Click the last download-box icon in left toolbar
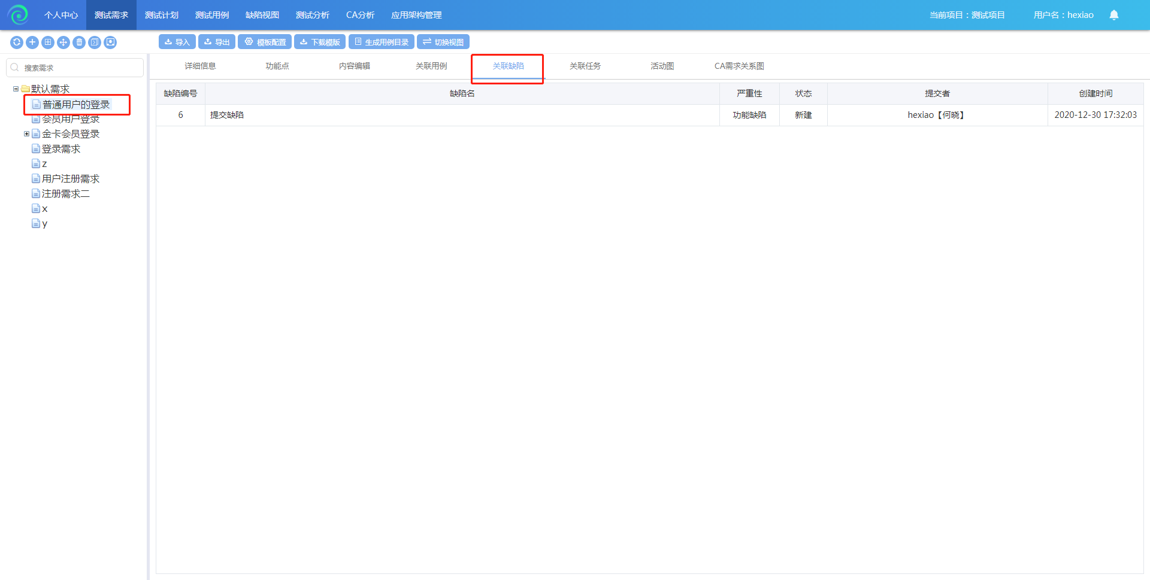The height and width of the screenshot is (580, 1150). [x=110, y=42]
